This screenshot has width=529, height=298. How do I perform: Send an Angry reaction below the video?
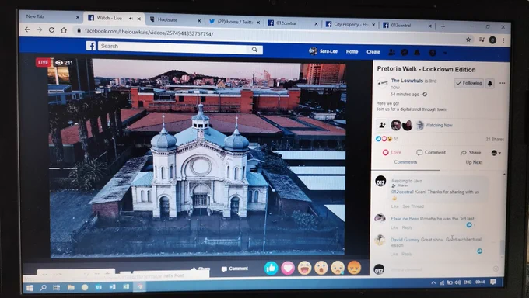(354, 268)
